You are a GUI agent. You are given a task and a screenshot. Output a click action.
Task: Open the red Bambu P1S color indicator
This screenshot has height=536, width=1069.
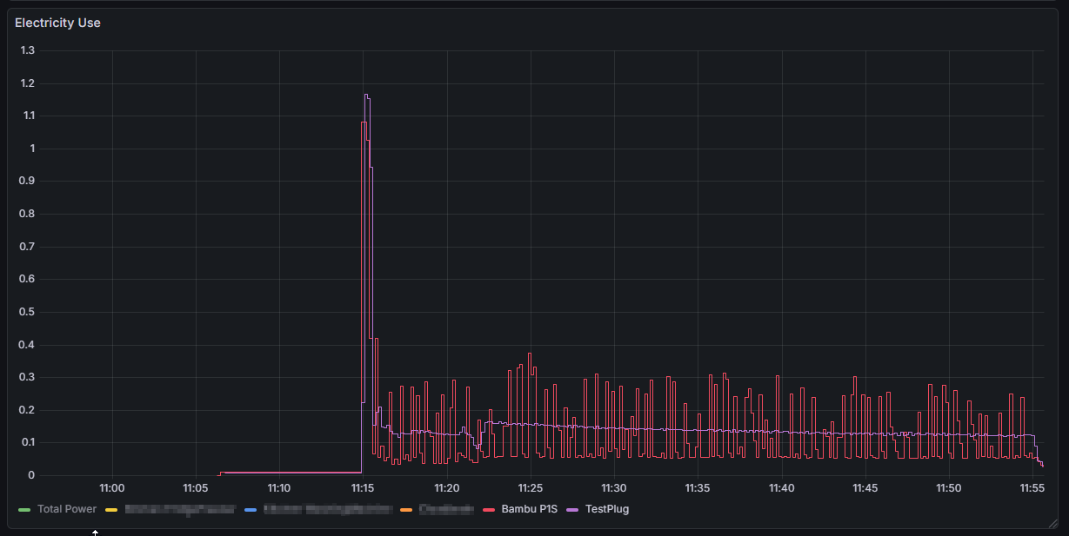[490, 509]
